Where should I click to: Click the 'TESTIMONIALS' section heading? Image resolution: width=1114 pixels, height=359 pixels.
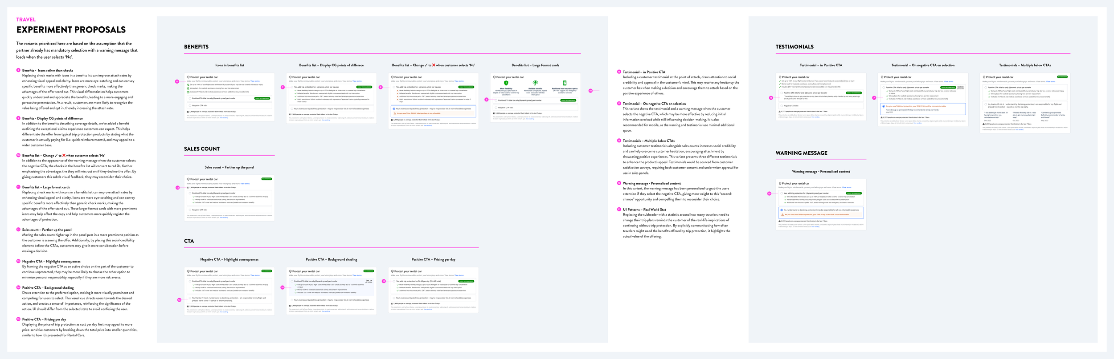coord(795,47)
